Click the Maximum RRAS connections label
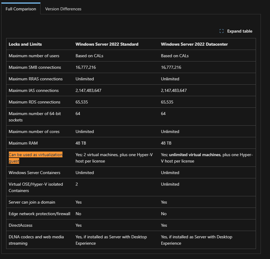 (x=36, y=79)
